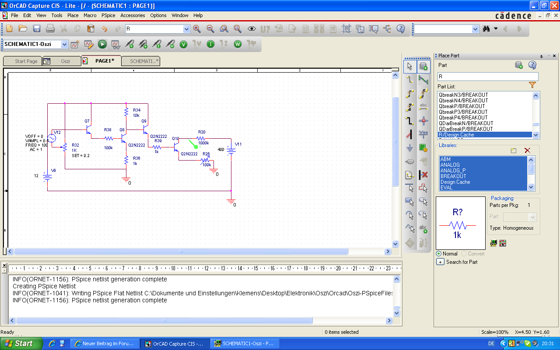Toggle bias current display (green I)
The image size is (560, 350).
(x=211, y=44)
